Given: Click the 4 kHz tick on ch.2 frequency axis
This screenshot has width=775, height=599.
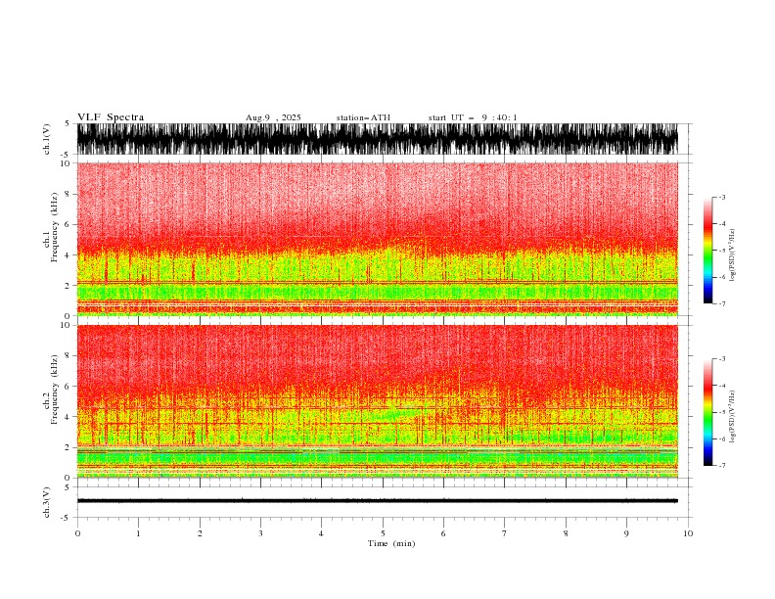Looking at the screenshot, I should tap(68, 417).
